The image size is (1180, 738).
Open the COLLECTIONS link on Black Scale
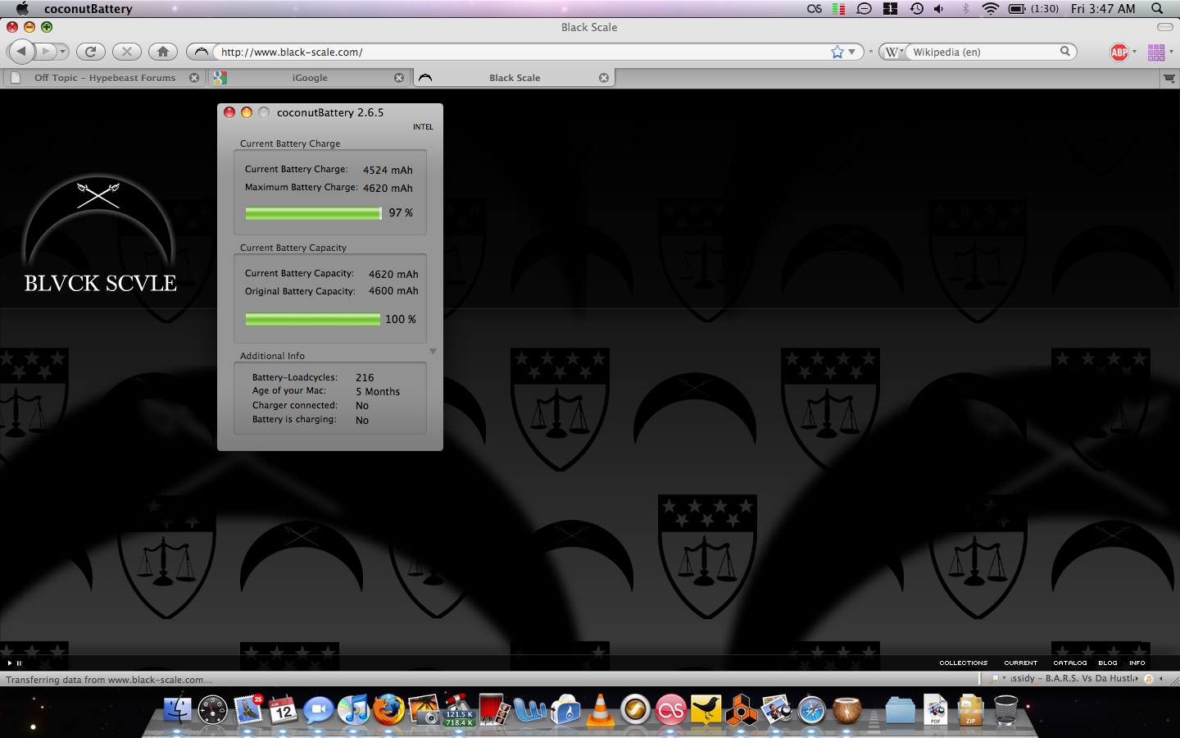point(964,663)
